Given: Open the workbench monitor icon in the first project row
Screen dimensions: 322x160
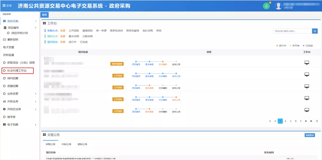Looking at the screenshot, I should coord(306,63).
